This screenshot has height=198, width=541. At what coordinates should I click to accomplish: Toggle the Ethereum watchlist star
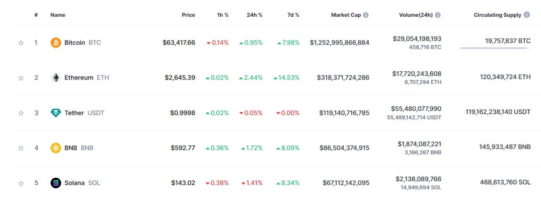pyautogui.click(x=21, y=78)
